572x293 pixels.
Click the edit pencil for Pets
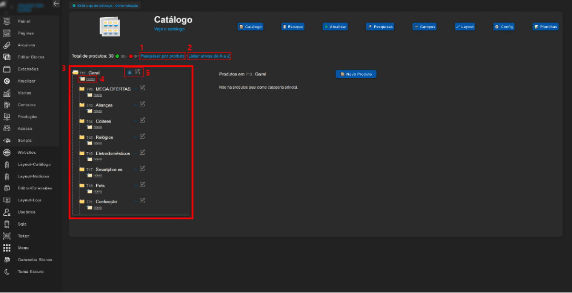click(143, 184)
